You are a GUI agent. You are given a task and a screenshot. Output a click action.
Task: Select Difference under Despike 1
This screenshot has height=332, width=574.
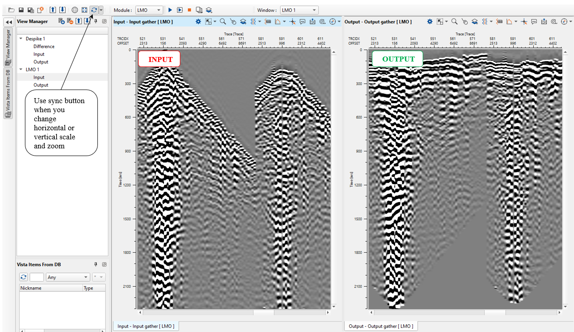pos(44,47)
